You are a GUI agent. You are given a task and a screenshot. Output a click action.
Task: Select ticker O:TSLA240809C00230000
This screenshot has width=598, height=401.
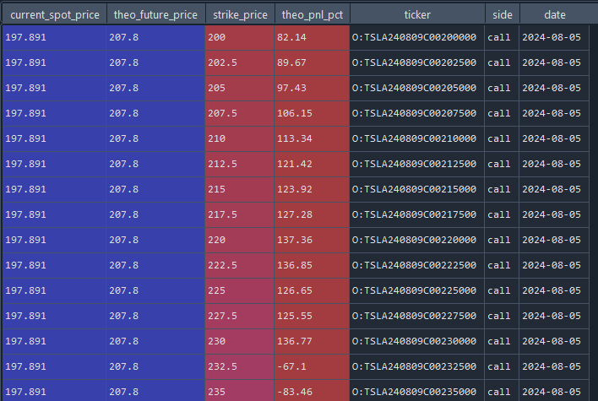[x=417, y=342]
